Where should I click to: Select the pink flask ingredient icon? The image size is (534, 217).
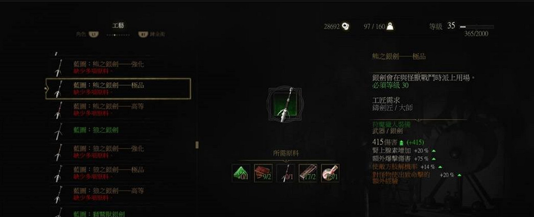[x=330, y=173]
